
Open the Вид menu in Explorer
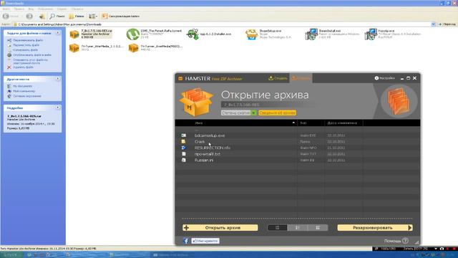[31, 9]
